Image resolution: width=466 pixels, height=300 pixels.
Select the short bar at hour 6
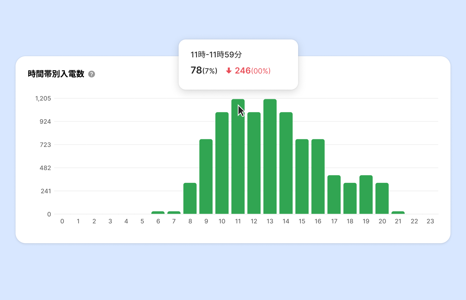pos(158,212)
